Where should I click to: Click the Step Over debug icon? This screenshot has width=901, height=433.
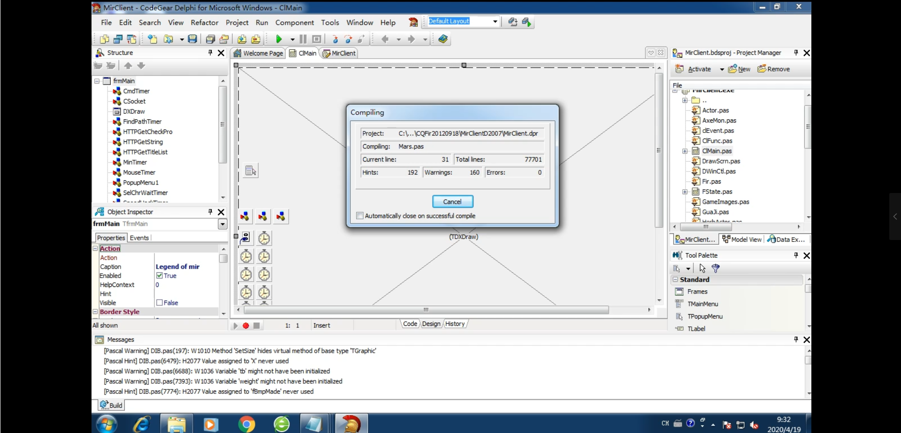[348, 39]
